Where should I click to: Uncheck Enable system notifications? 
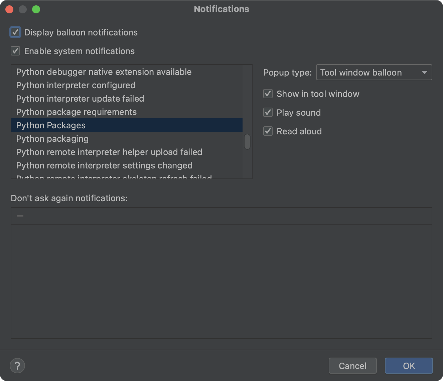[x=15, y=51]
